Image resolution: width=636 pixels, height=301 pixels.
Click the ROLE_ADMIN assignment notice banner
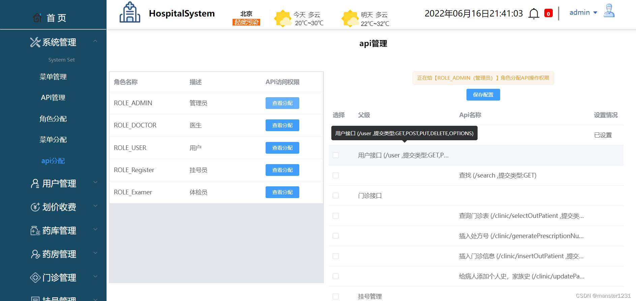coord(483,78)
